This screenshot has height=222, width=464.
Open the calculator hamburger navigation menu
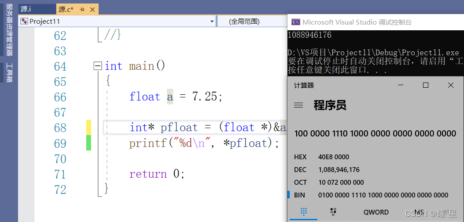tap(298, 105)
